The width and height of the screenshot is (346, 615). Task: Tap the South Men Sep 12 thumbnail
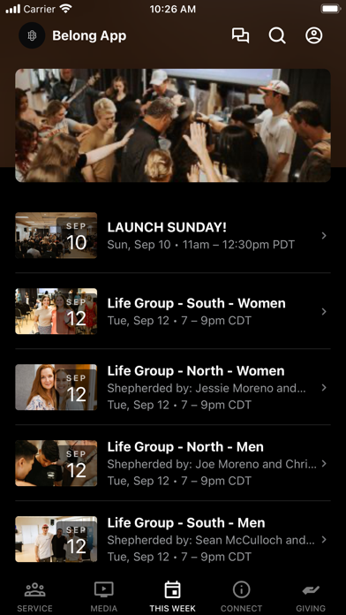[x=56, y=539]
